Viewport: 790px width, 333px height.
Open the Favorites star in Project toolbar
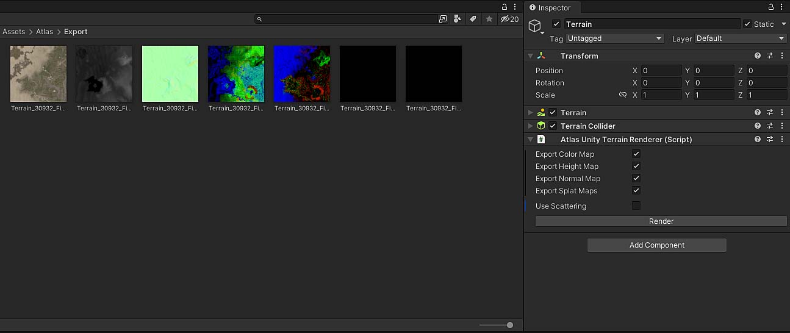point(489,20)
